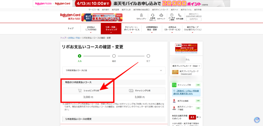Click the 楽天ポイントカード機能 icon
This screenshot has height=126, width=263.
[x=174, y=108]
